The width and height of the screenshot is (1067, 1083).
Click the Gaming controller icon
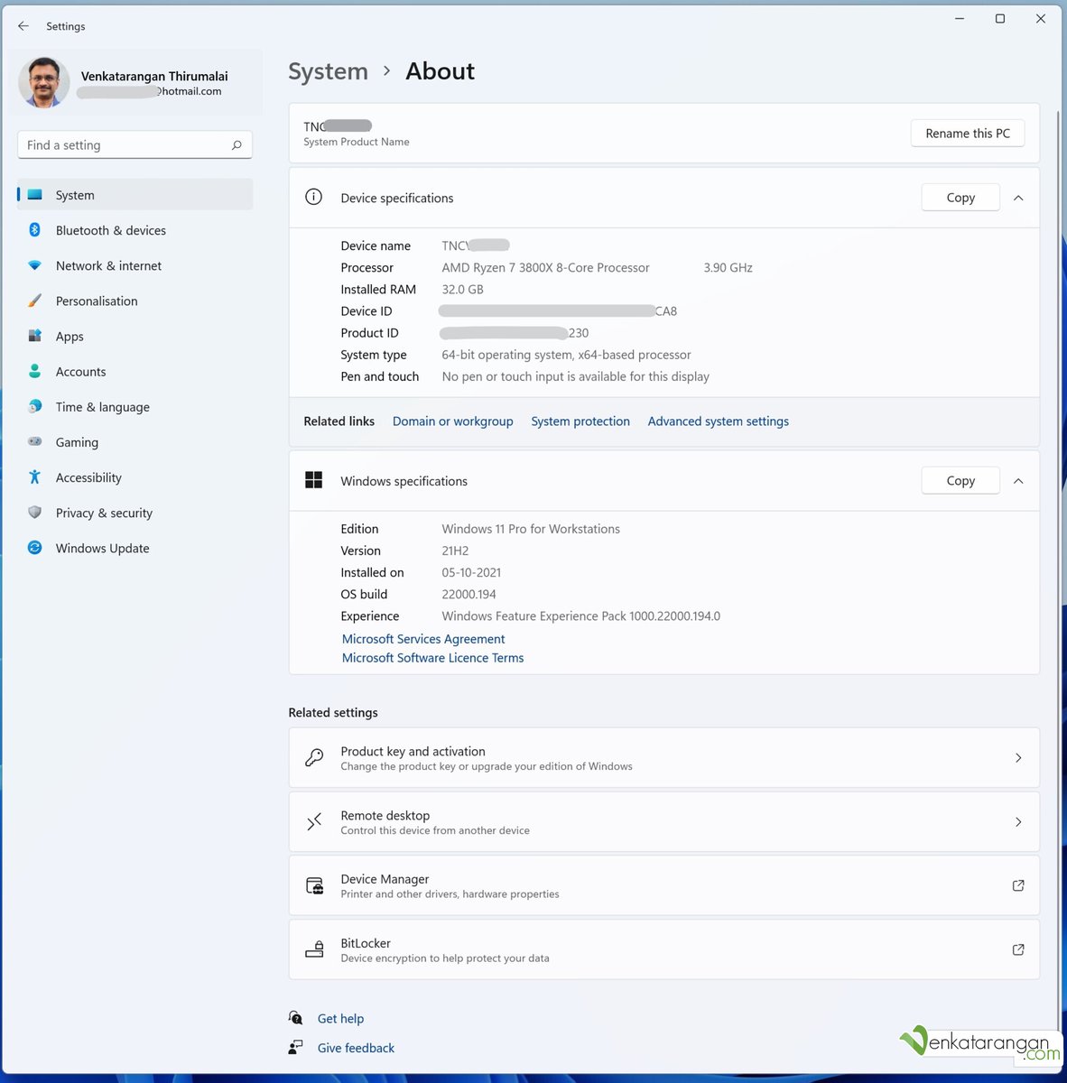click(x=35, y=441)
